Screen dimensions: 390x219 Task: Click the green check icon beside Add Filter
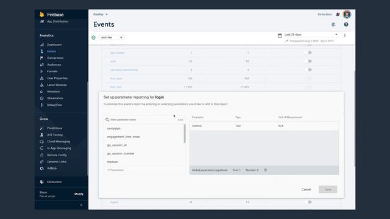(93, 38)
